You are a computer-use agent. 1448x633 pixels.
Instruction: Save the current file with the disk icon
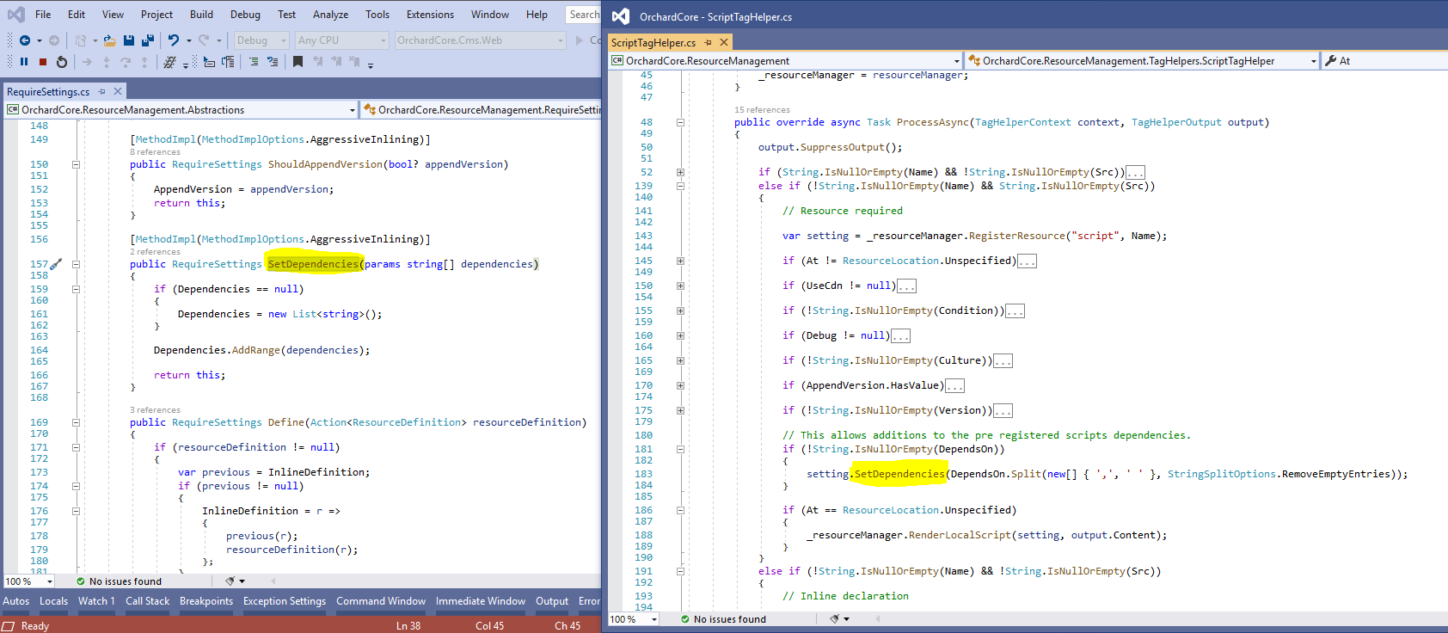pyautogui.click(x=129, y=40)
